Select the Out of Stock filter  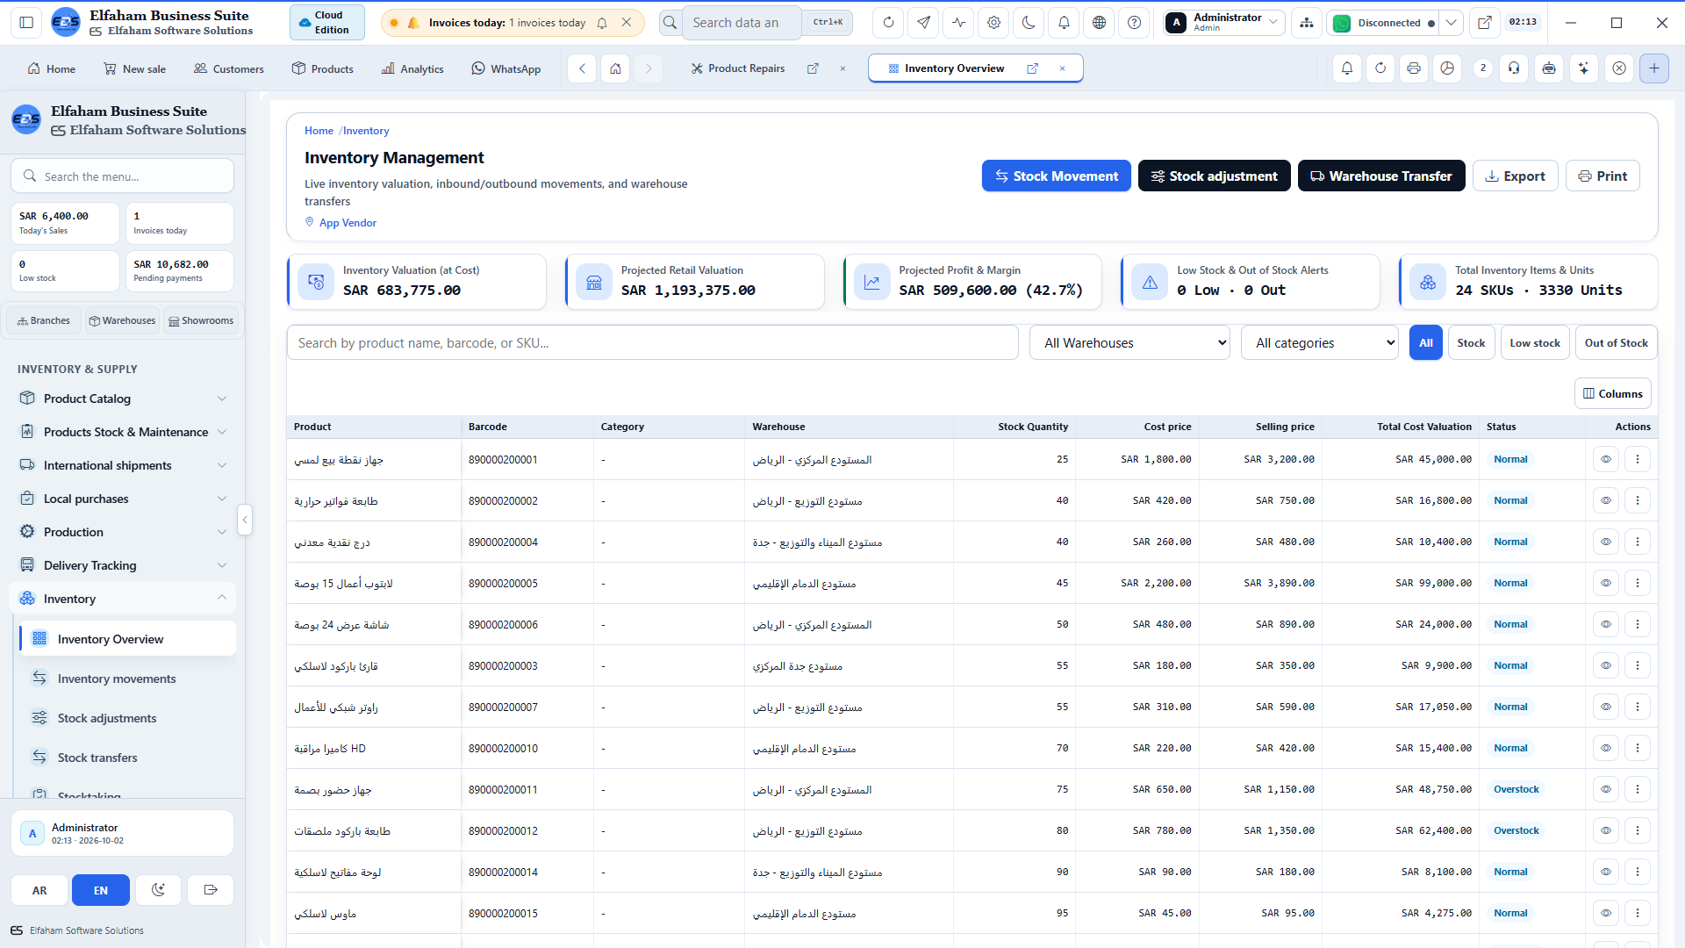1616,342
